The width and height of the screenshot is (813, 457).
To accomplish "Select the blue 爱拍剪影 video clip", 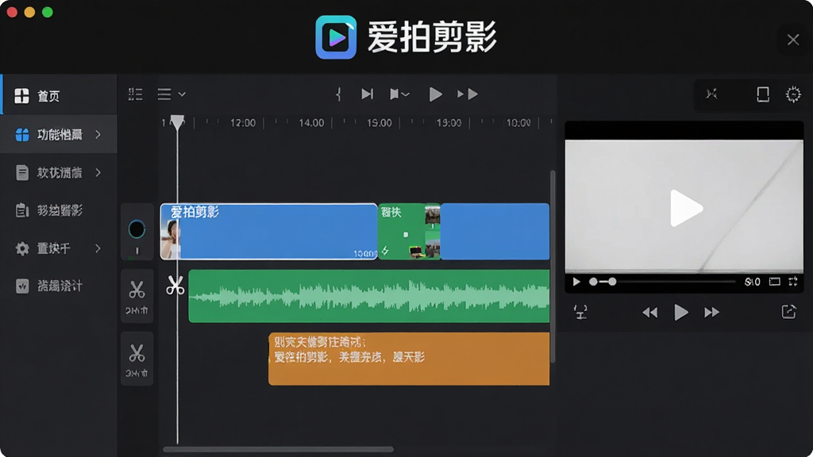I will (268, 231).
